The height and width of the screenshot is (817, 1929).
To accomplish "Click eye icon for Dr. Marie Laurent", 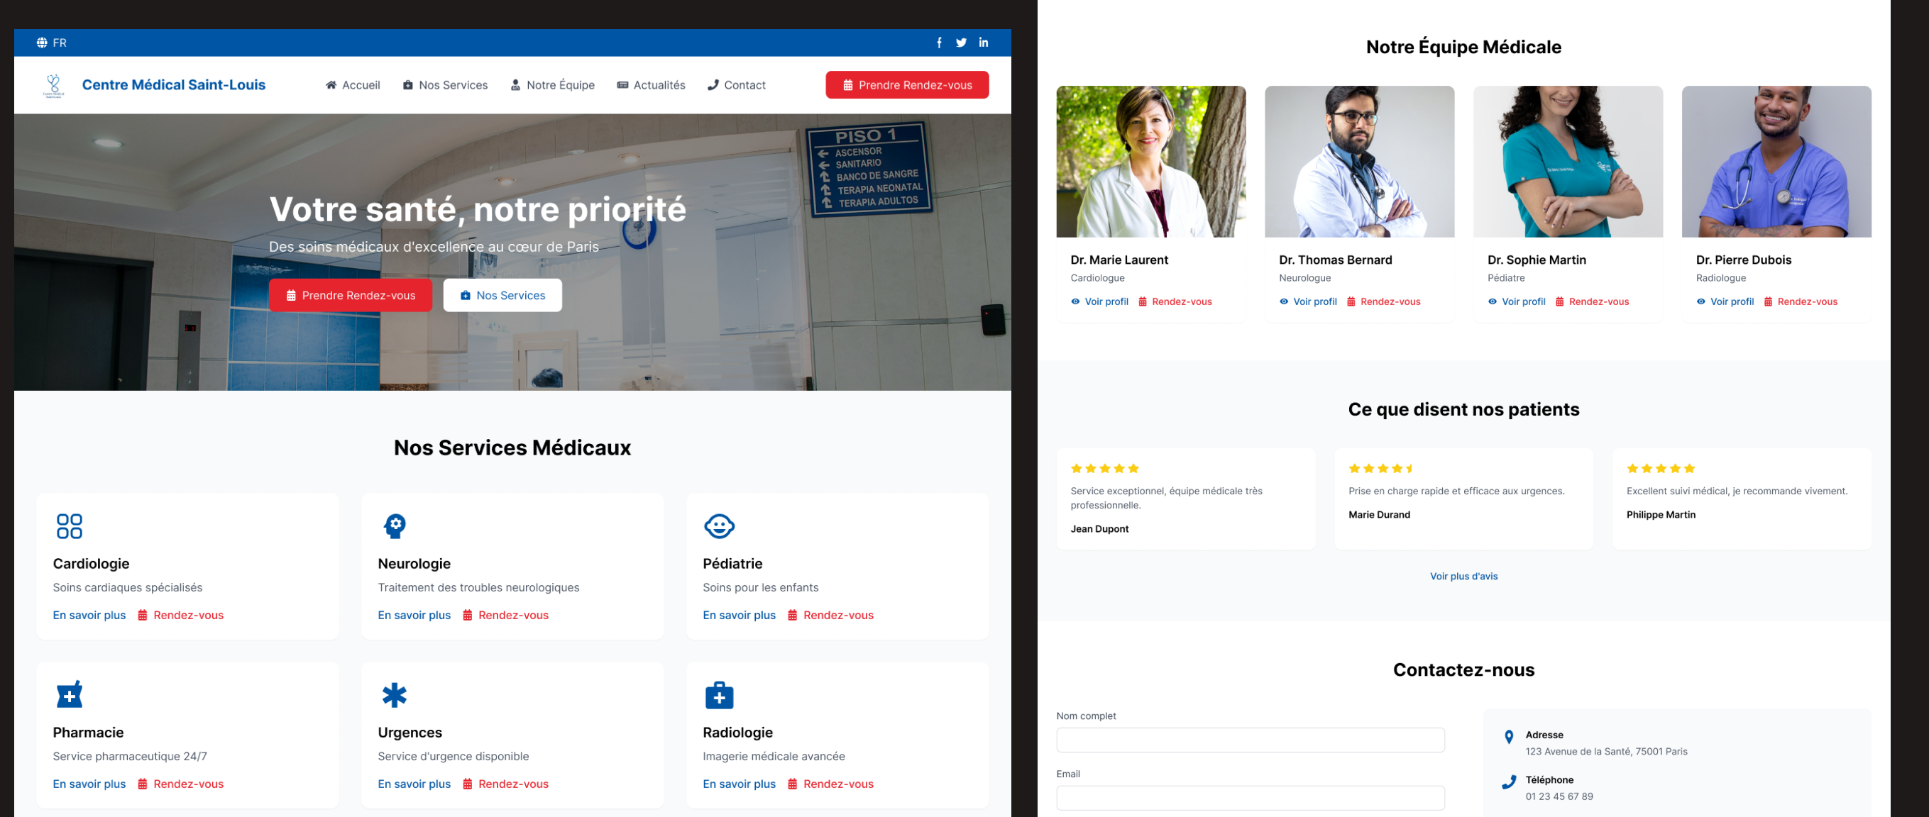I will tap(1075, 301).
